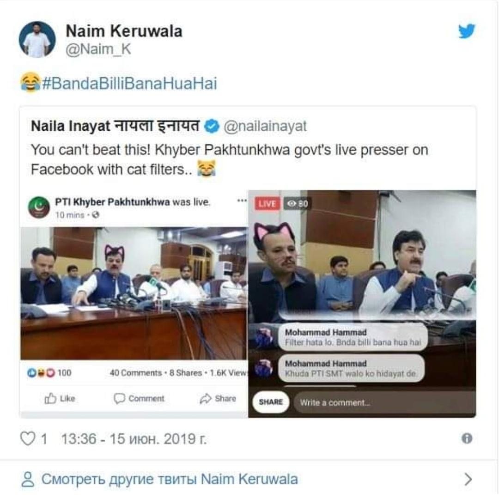Click the white SHARE button on live video
The image size is (499, 499).
271,402
